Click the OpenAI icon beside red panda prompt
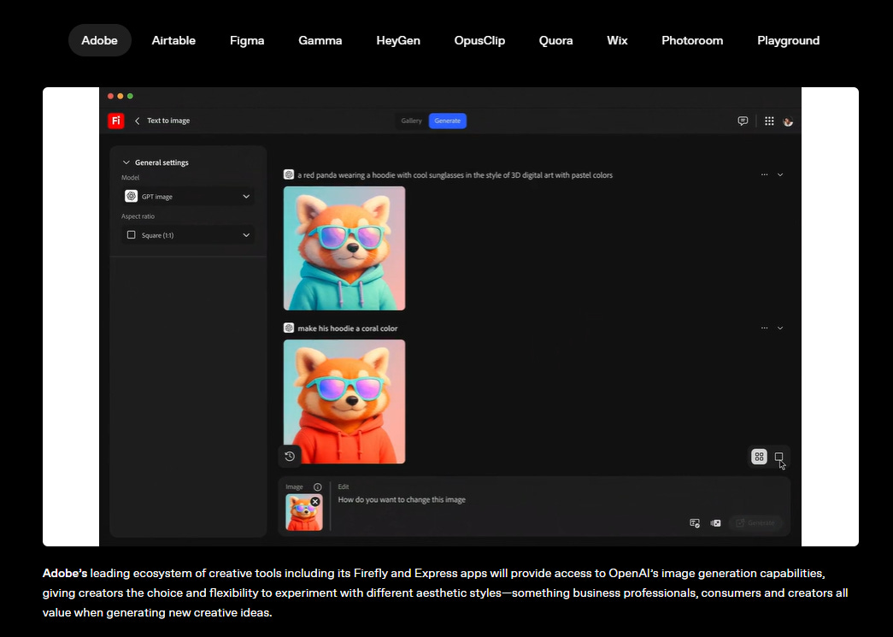 (x=289, y=174)
